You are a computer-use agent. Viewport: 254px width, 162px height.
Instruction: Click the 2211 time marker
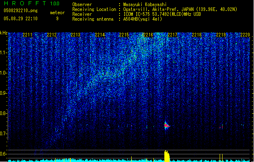[27, 35]
